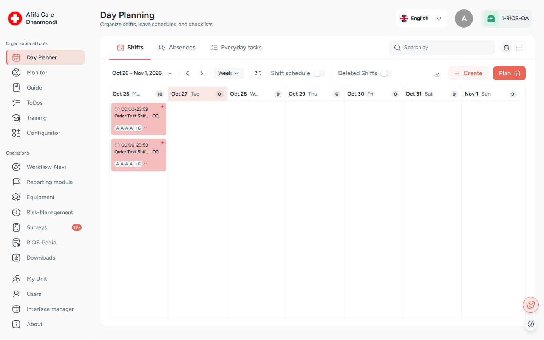Open ToDos in the sidebar
The image size is (544, 340).
point(45,103)
